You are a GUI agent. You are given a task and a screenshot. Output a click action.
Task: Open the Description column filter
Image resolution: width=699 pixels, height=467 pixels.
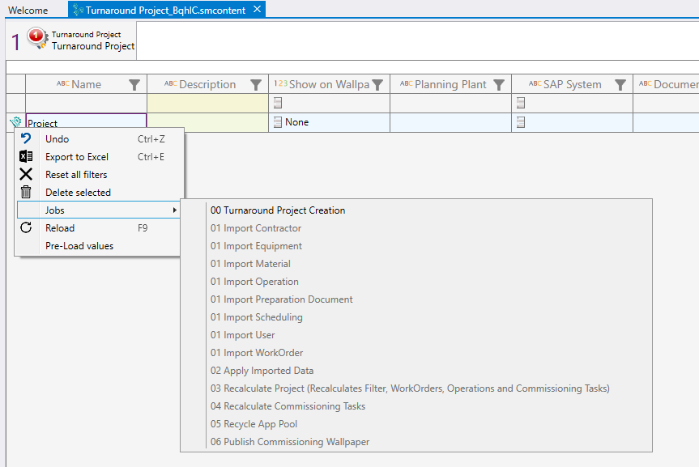tap(256, 85)
